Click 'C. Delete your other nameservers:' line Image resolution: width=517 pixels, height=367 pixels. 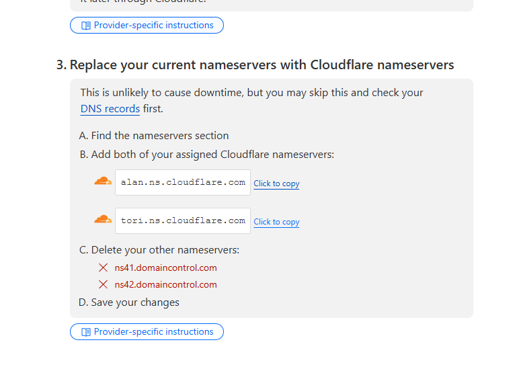pyautogui.click(x=159, y=250)
